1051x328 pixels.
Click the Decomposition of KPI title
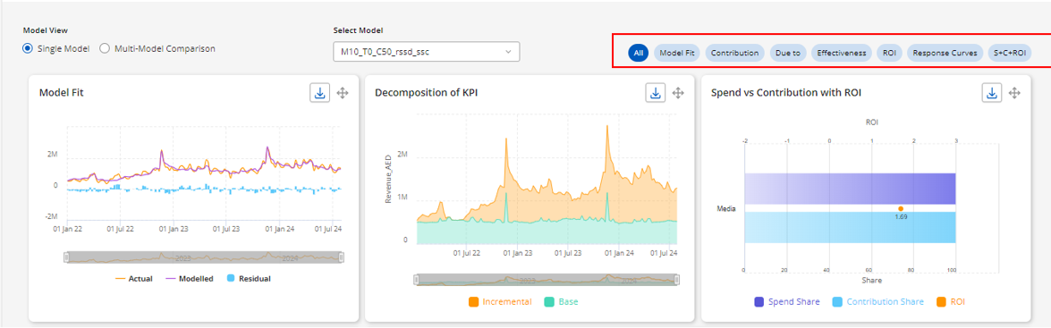(x=427, y=93)
